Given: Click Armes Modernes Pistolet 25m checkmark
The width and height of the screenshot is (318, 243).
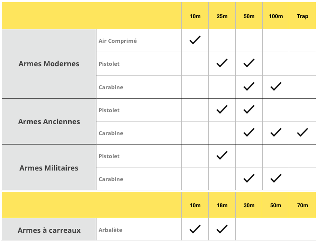Looking at the screenshot, I should point(222,63).
